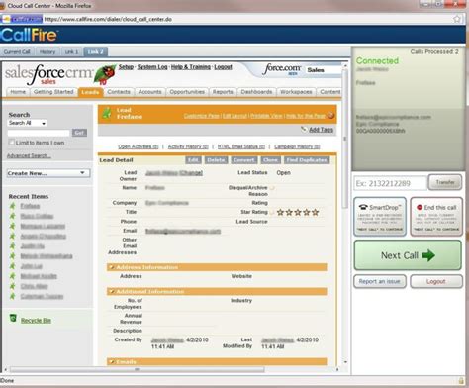Screen dimensions: 469x388
Task: Open the Sales app dropdown menu
Action: pos(324,70)
